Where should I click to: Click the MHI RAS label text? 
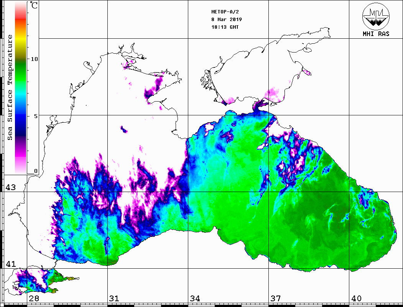376,34
